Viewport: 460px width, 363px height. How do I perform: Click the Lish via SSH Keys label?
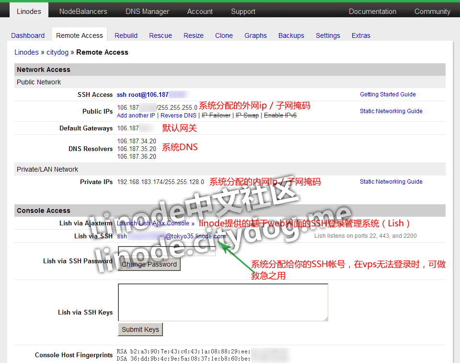[85, 312]
